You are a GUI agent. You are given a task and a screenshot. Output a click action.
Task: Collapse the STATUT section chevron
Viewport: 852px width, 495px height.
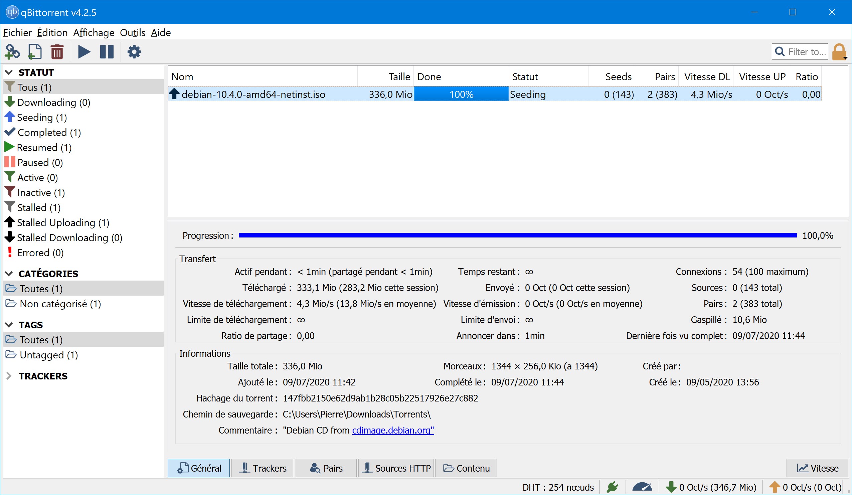coord(9,72)
